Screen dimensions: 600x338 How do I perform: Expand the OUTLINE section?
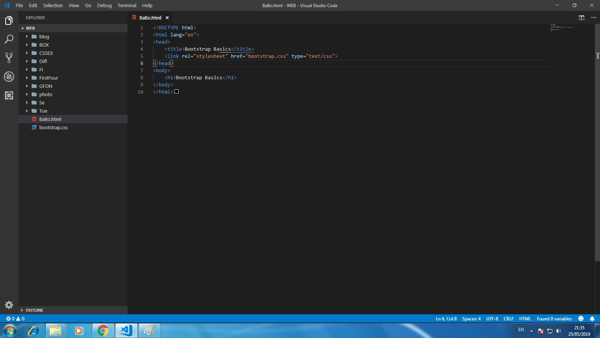click(x=73, y=310)
